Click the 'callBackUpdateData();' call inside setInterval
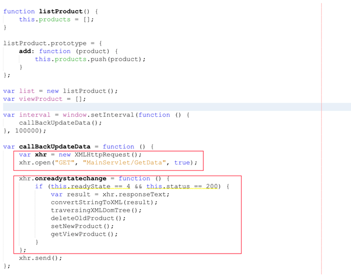Image resolution: width=351 pixels, height=277 pixels. click(x=60, y=122)
